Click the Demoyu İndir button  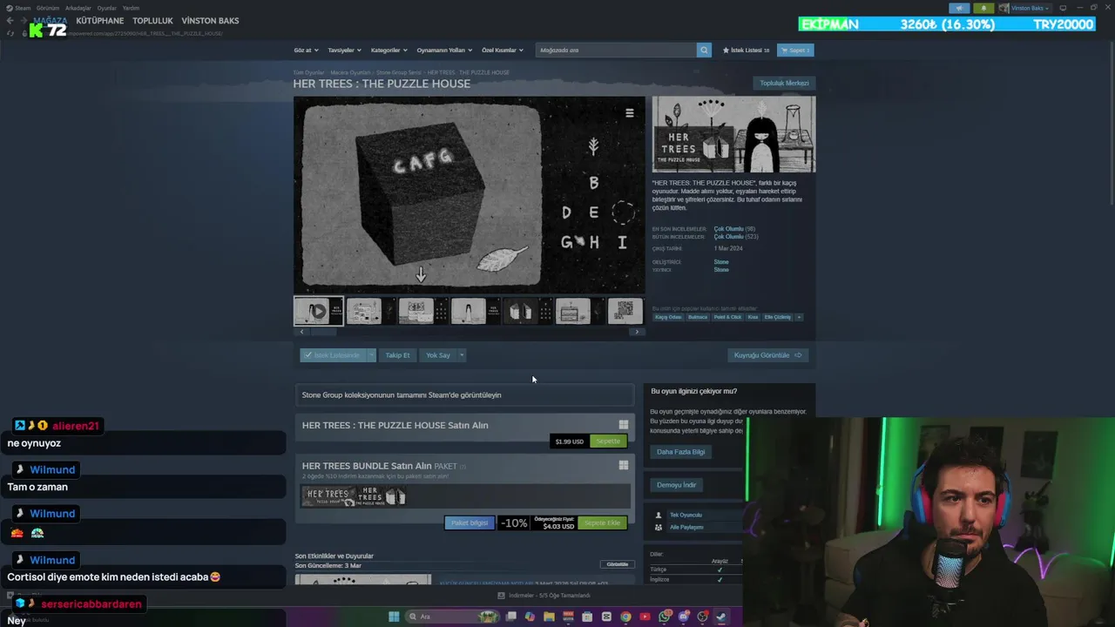(x=677, y=485)
